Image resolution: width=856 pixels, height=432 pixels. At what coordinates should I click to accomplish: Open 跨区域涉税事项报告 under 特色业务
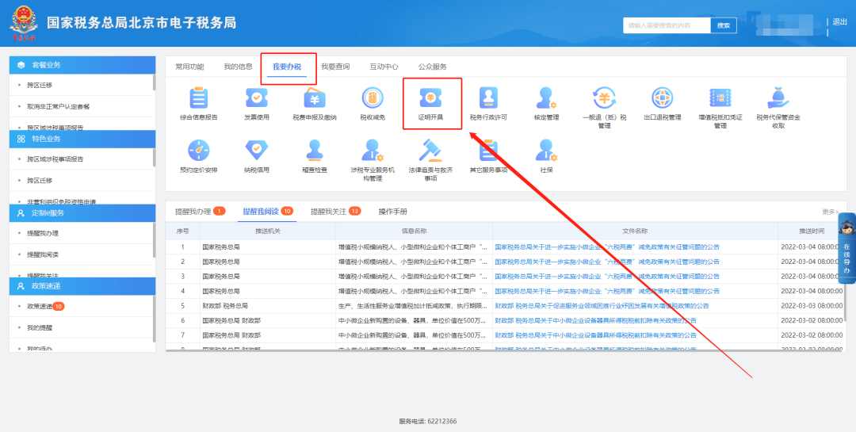click(x=55, y=159)
